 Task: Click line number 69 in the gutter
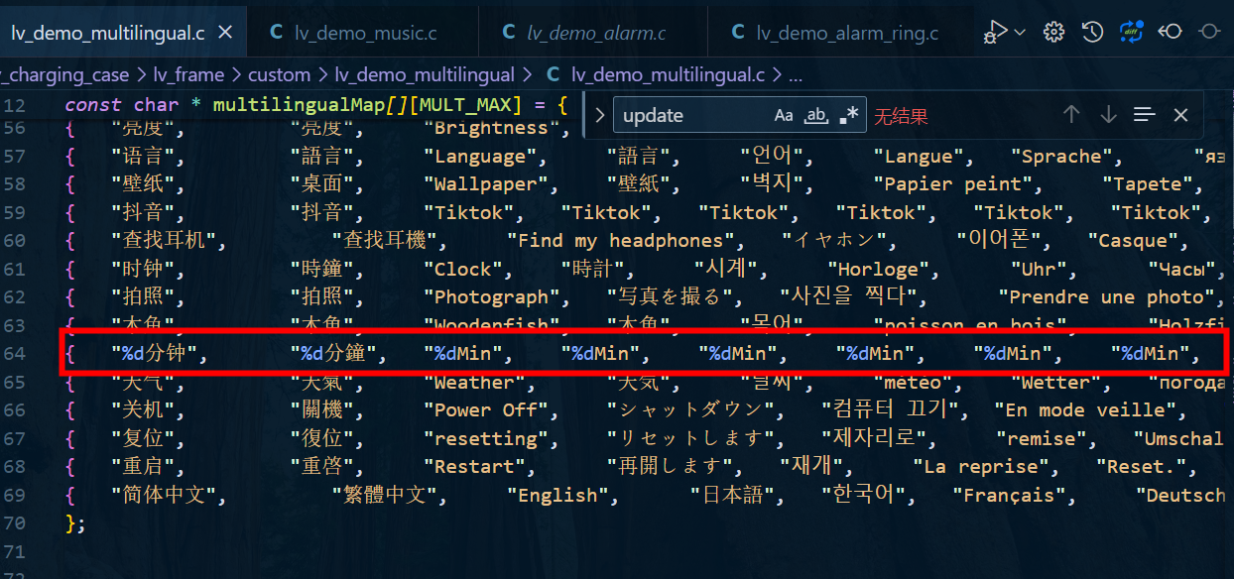click(15, 495)
